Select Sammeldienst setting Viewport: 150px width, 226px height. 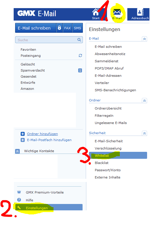pyautogui.click(x=106, y=61)
